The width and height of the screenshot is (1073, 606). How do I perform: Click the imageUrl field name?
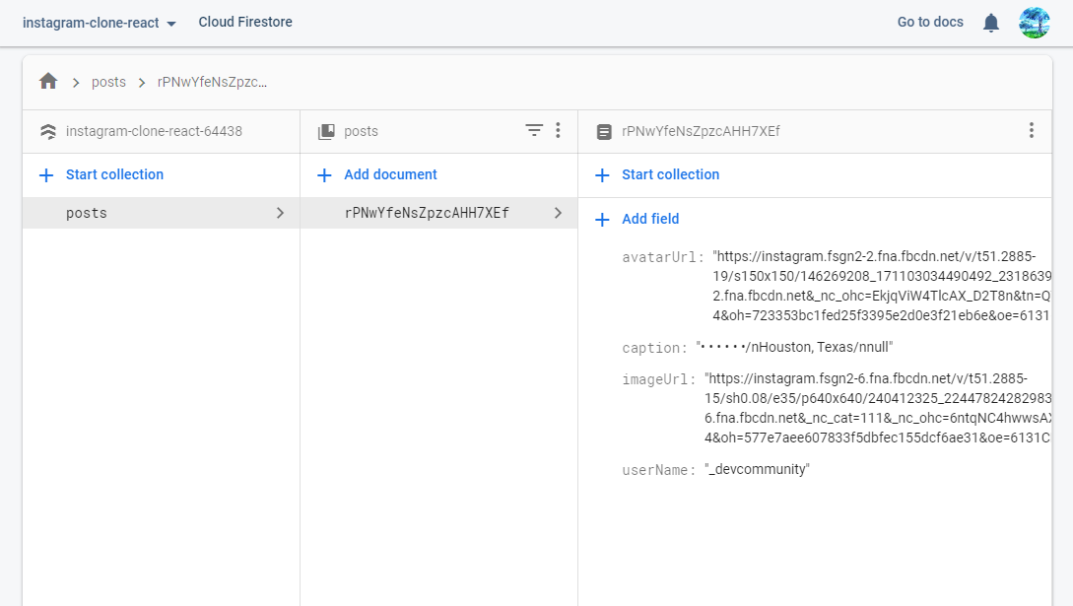[658, 379]
